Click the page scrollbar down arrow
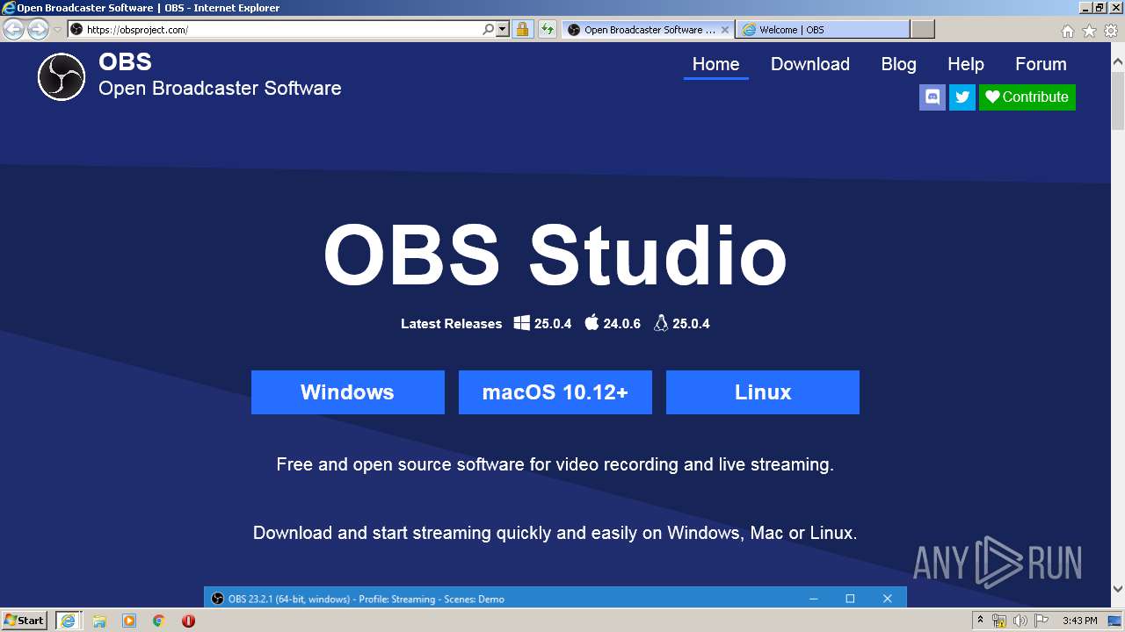 [1118, 589]
